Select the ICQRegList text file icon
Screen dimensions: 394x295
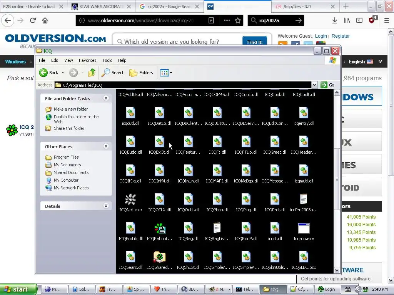[217, 228]
